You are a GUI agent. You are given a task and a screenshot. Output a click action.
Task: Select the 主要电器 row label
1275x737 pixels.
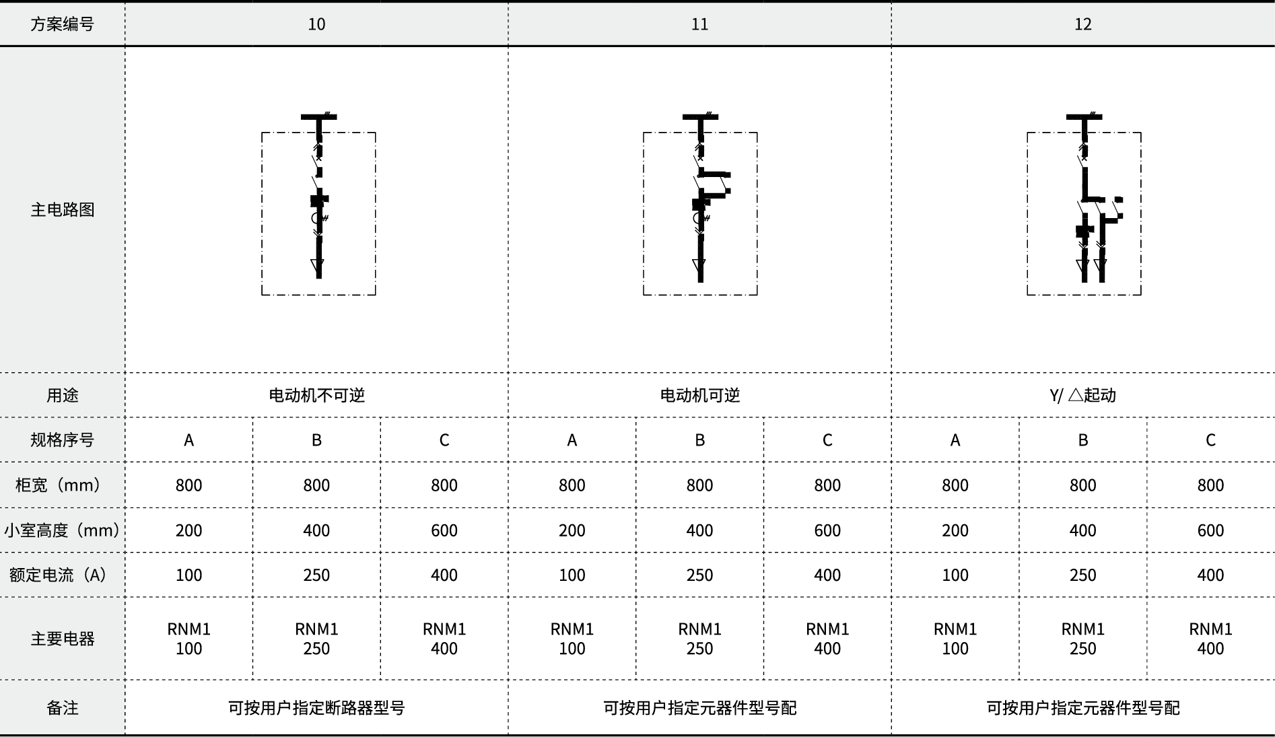[62, 639]
